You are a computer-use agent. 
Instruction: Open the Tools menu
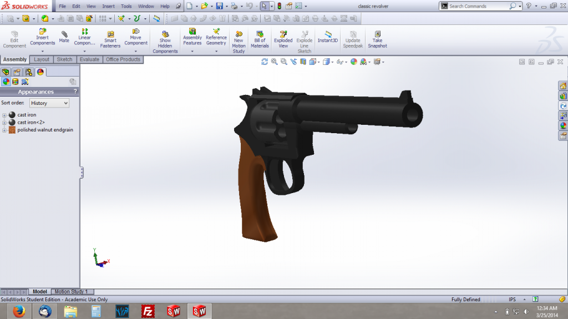(x=126, y=6)
